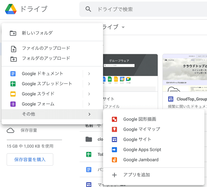Expand the Google スプレッドシート submenu arrow
Viewport: 207px width, 187px height.
pyautogui.click(x=89, y=84)
